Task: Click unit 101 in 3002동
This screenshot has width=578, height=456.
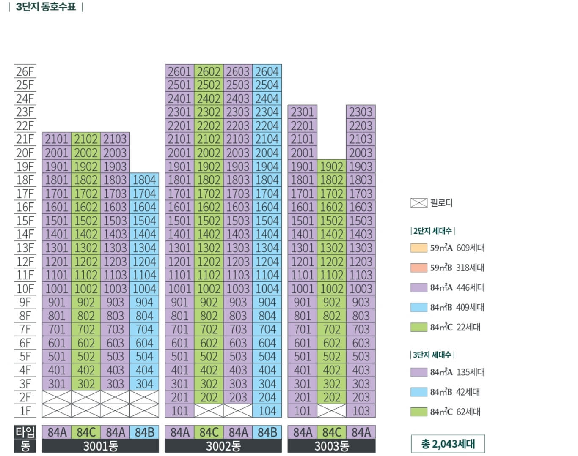Action: [x=179, y=411]
